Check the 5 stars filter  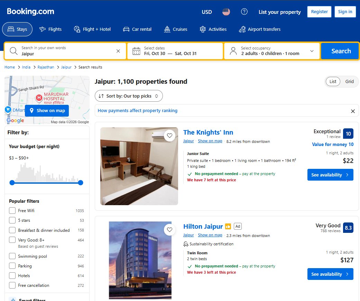tap(12, 220)
